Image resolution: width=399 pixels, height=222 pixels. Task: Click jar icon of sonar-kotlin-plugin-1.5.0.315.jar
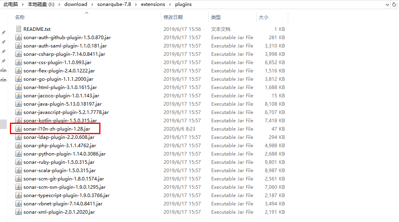point(19,120)
